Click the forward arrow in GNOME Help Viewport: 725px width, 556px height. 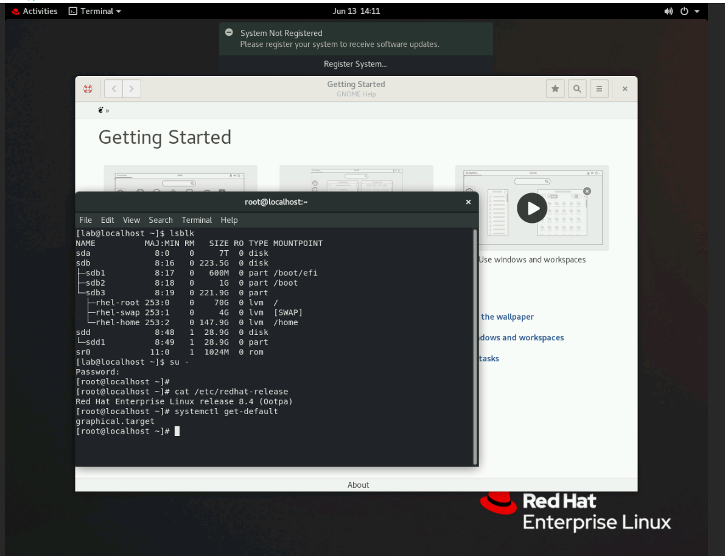pyautogui.click(x=133, y=88)
